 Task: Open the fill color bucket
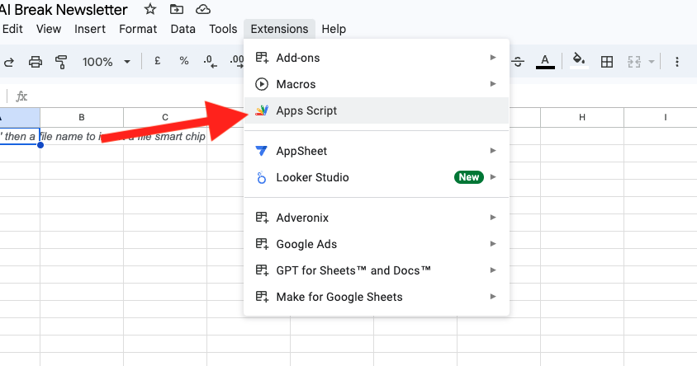(579, 61)
